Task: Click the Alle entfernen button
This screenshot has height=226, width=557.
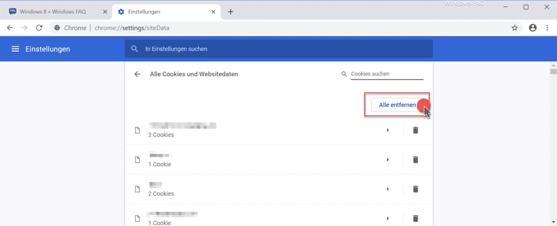Action: [397, 105]
